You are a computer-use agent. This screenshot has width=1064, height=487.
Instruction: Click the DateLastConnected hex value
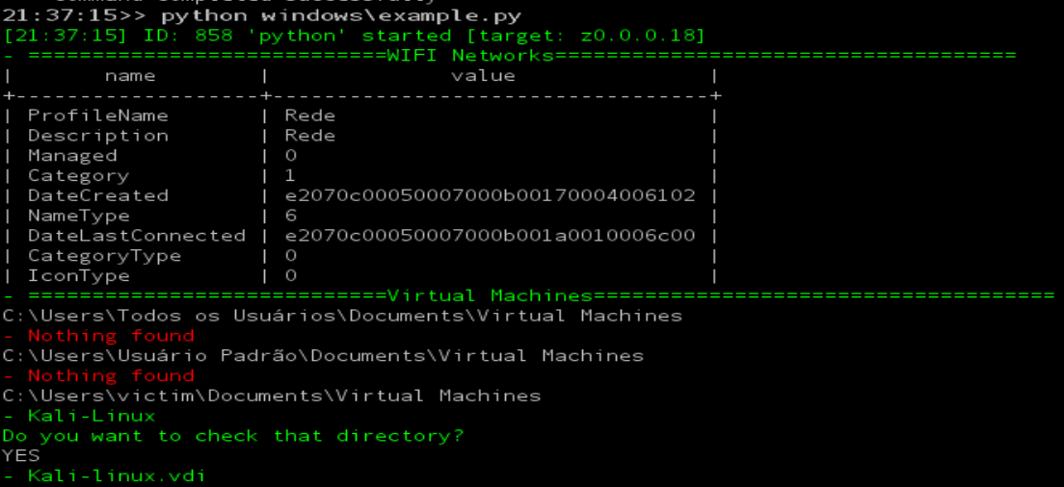coord(490,236)
